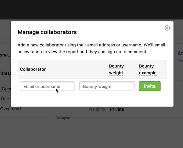Click the partially hidden One link
Image resolution: width=183 pixels, height=148 pixels.
[x=5, y=99]
